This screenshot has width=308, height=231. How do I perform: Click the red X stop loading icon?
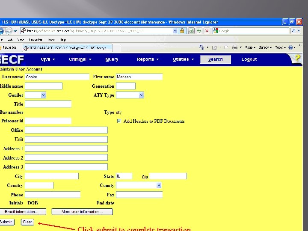(x=207, y=31)
